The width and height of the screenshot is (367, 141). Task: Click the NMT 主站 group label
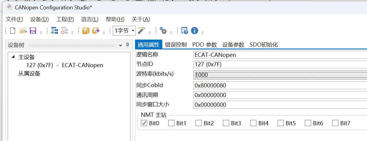point(154,115)
